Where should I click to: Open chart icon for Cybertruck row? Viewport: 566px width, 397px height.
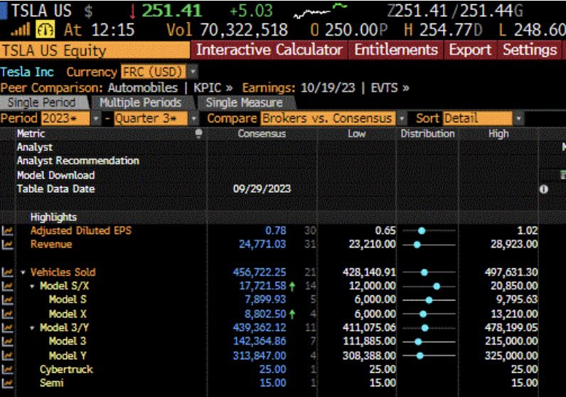click(7, 369)
